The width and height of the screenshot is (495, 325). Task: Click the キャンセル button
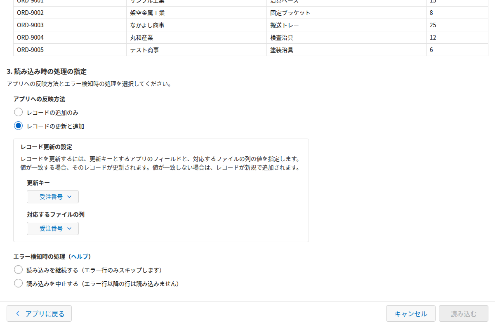[x=410, y=313]
